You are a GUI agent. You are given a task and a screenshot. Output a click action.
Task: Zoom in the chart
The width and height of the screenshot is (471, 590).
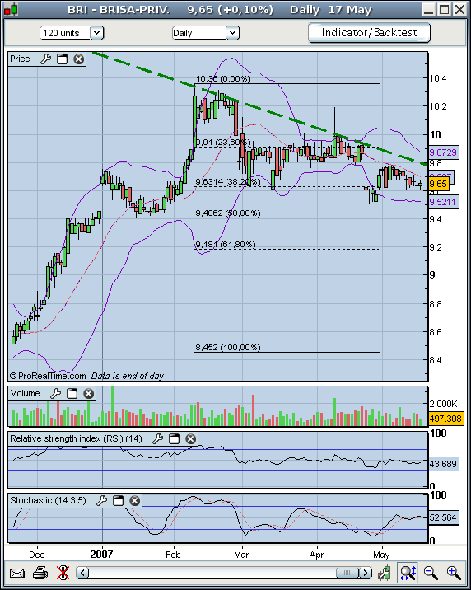(x=454, y=573)
